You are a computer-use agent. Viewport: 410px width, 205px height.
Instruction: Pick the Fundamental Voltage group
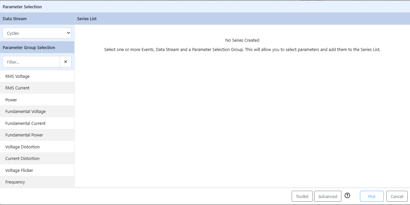tap(37, 111)
